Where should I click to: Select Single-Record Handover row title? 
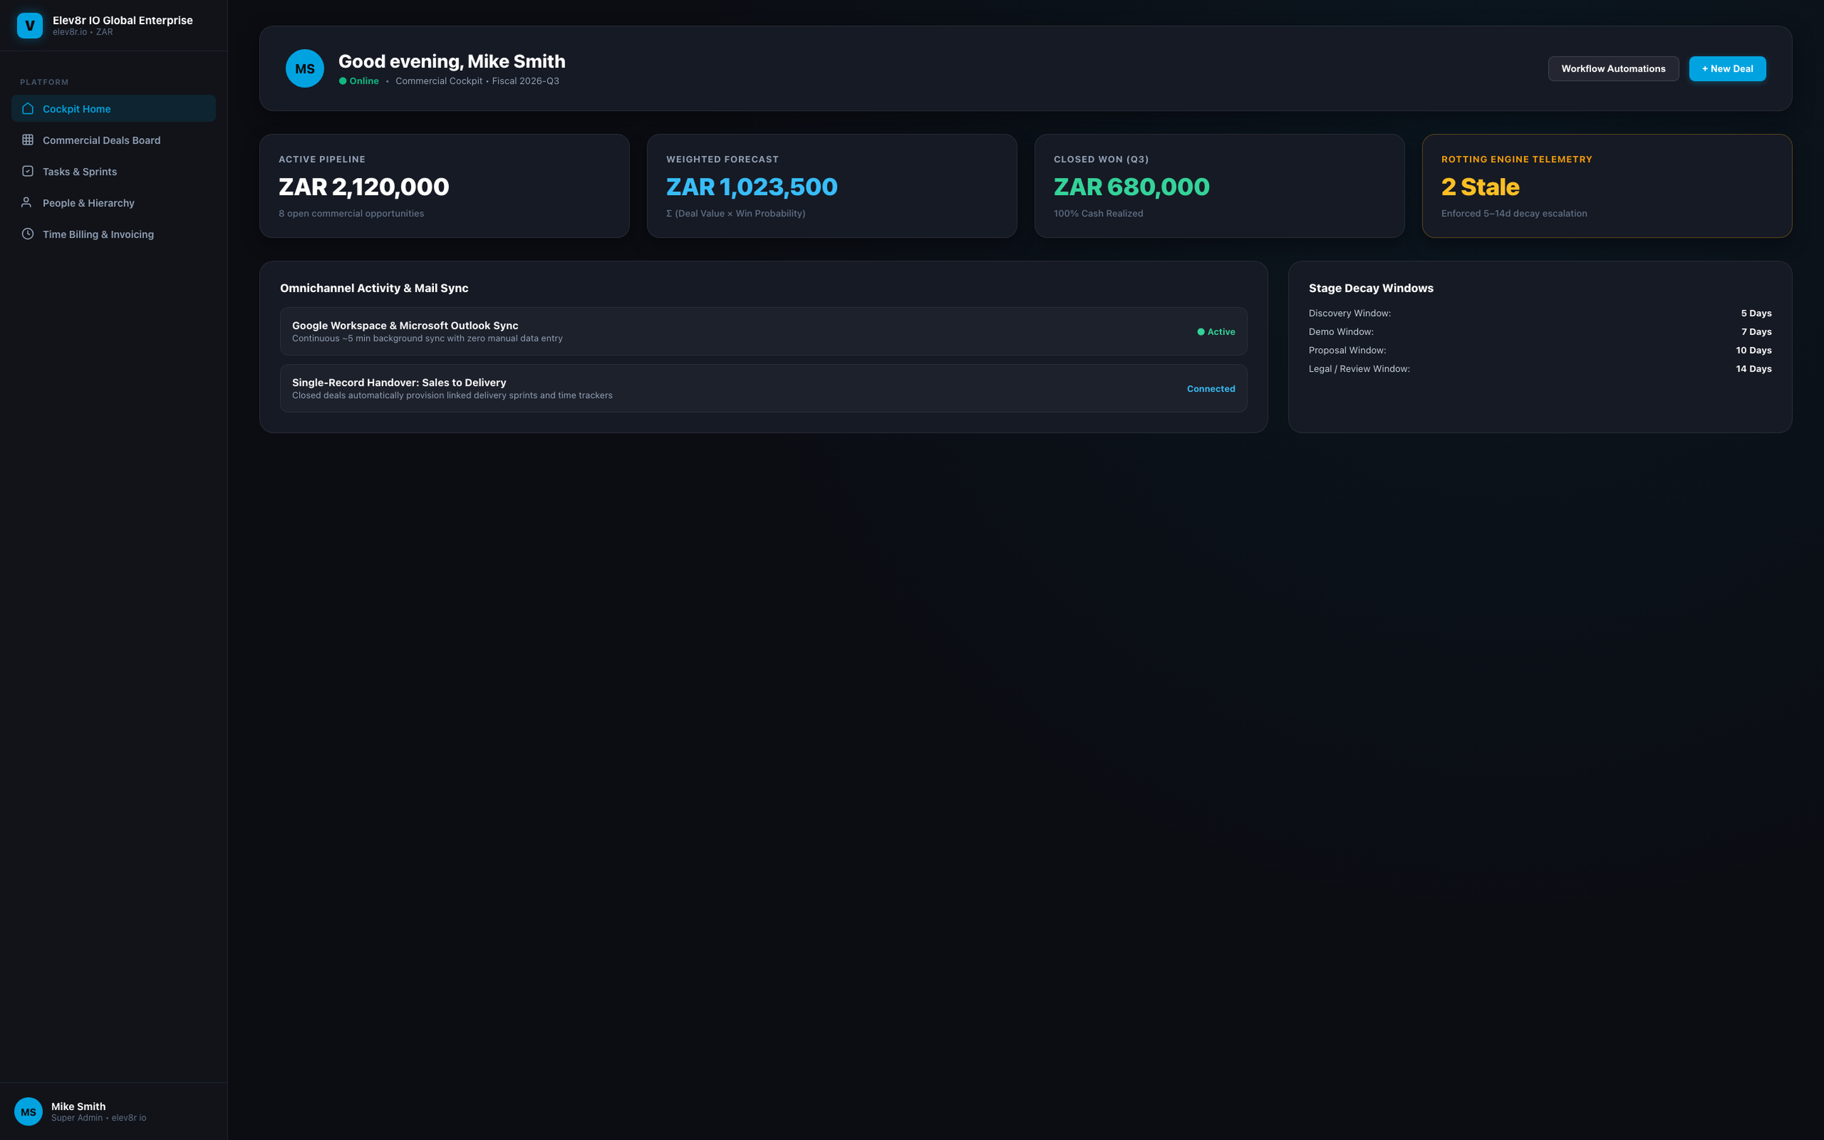coord(399,383)
